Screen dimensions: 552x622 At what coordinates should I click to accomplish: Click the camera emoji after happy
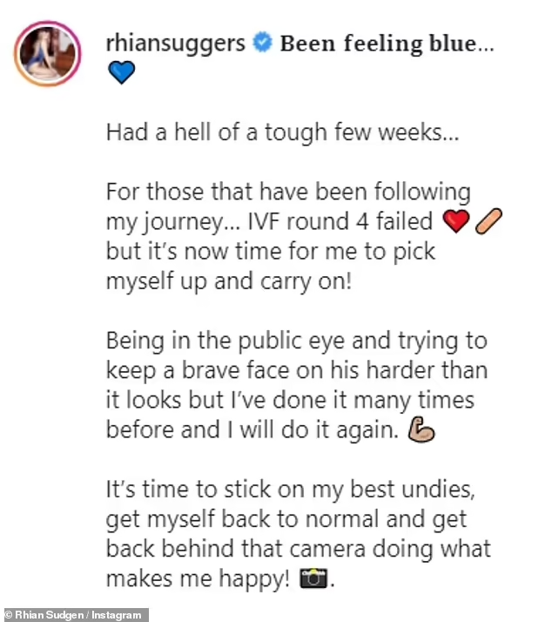pos(313,578)
